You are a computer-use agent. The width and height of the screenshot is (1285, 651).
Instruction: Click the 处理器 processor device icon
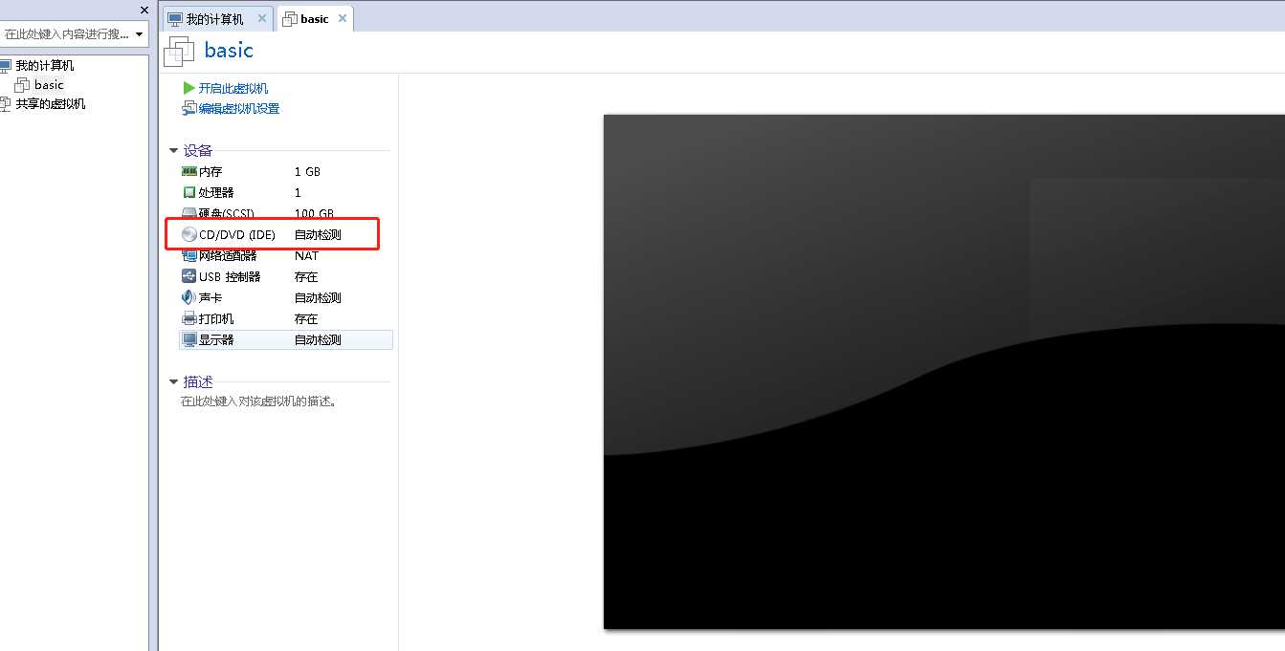(x=188, y=192)
